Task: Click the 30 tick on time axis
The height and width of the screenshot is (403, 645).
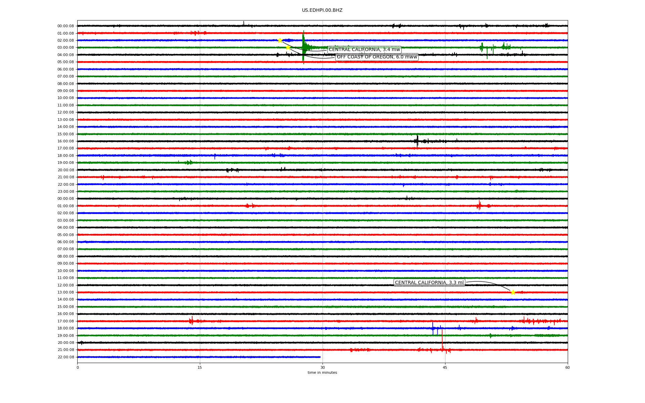Action: (x=322, y=367)
